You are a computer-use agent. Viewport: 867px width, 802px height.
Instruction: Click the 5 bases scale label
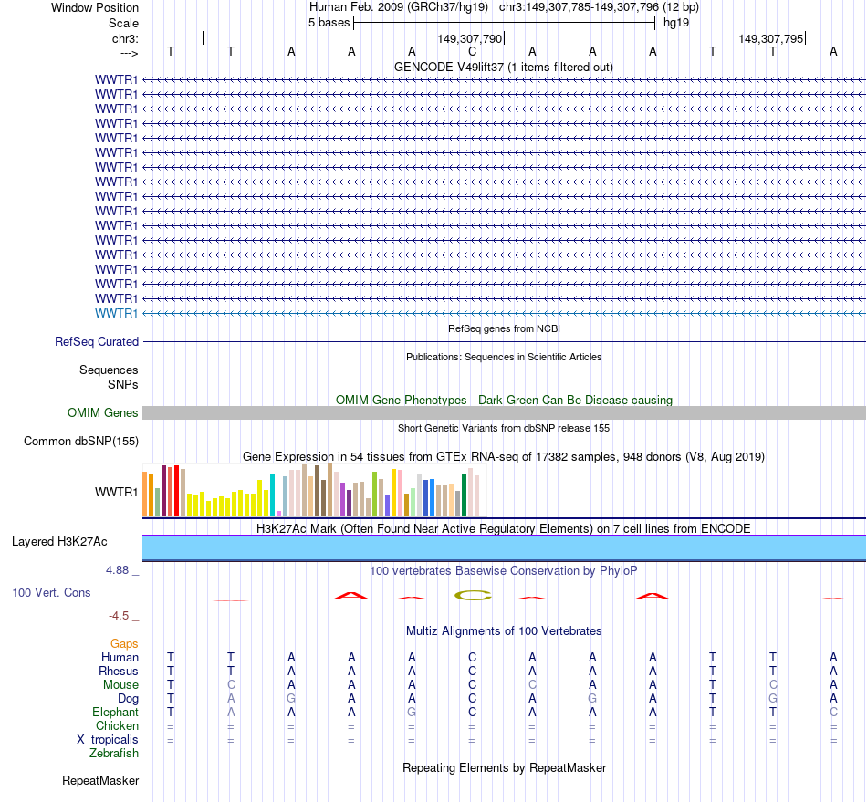pyautogui.click(x=329, y=23)
